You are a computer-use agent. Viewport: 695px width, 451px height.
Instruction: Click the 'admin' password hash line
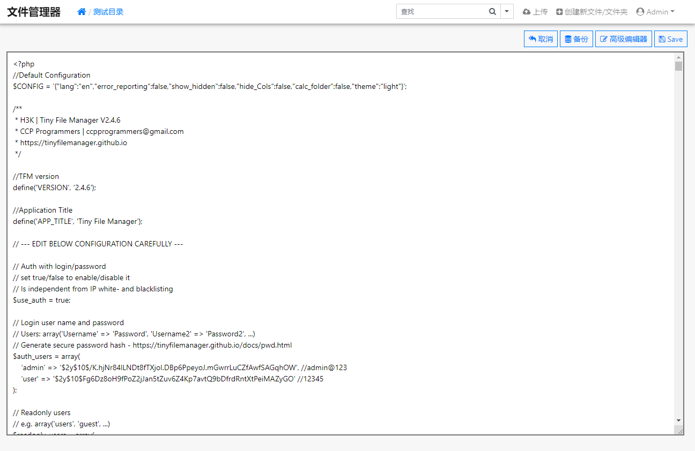click(x=184, y=367)
